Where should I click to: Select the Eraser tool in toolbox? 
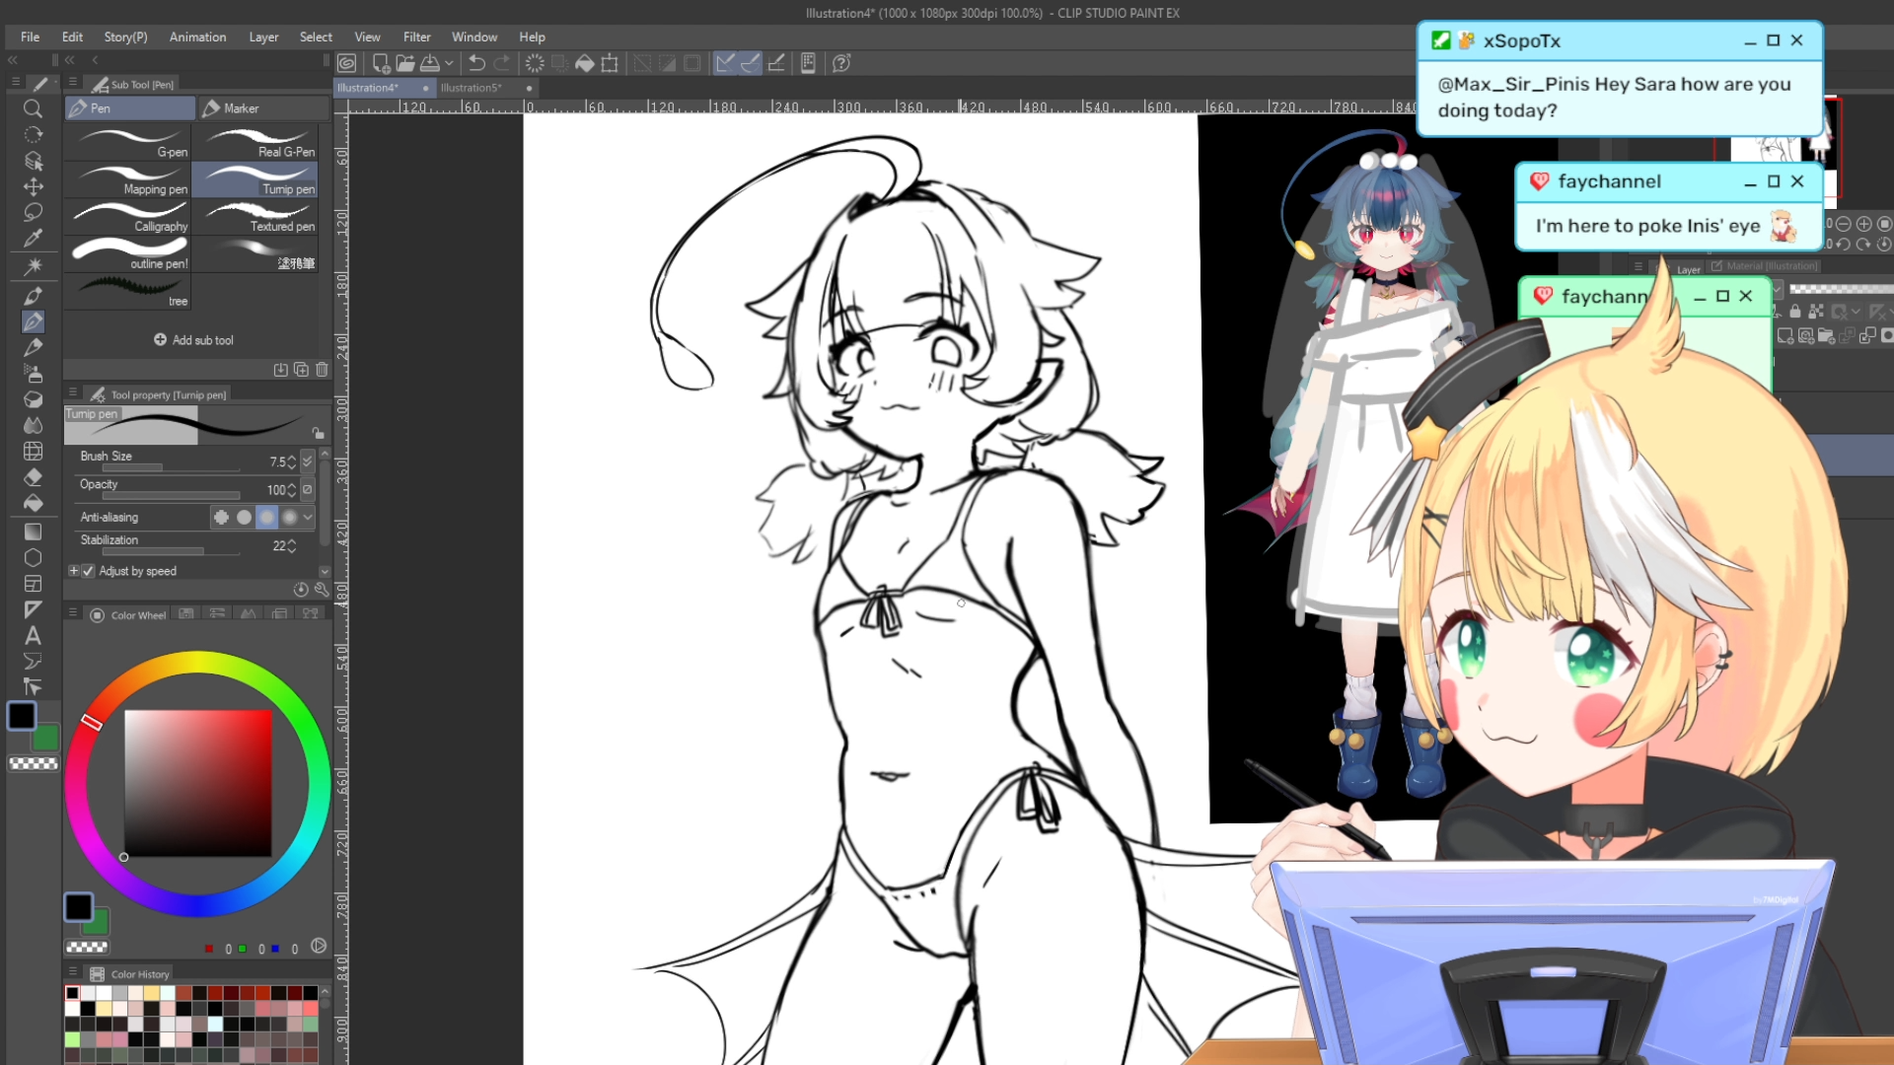pos(33,477)
